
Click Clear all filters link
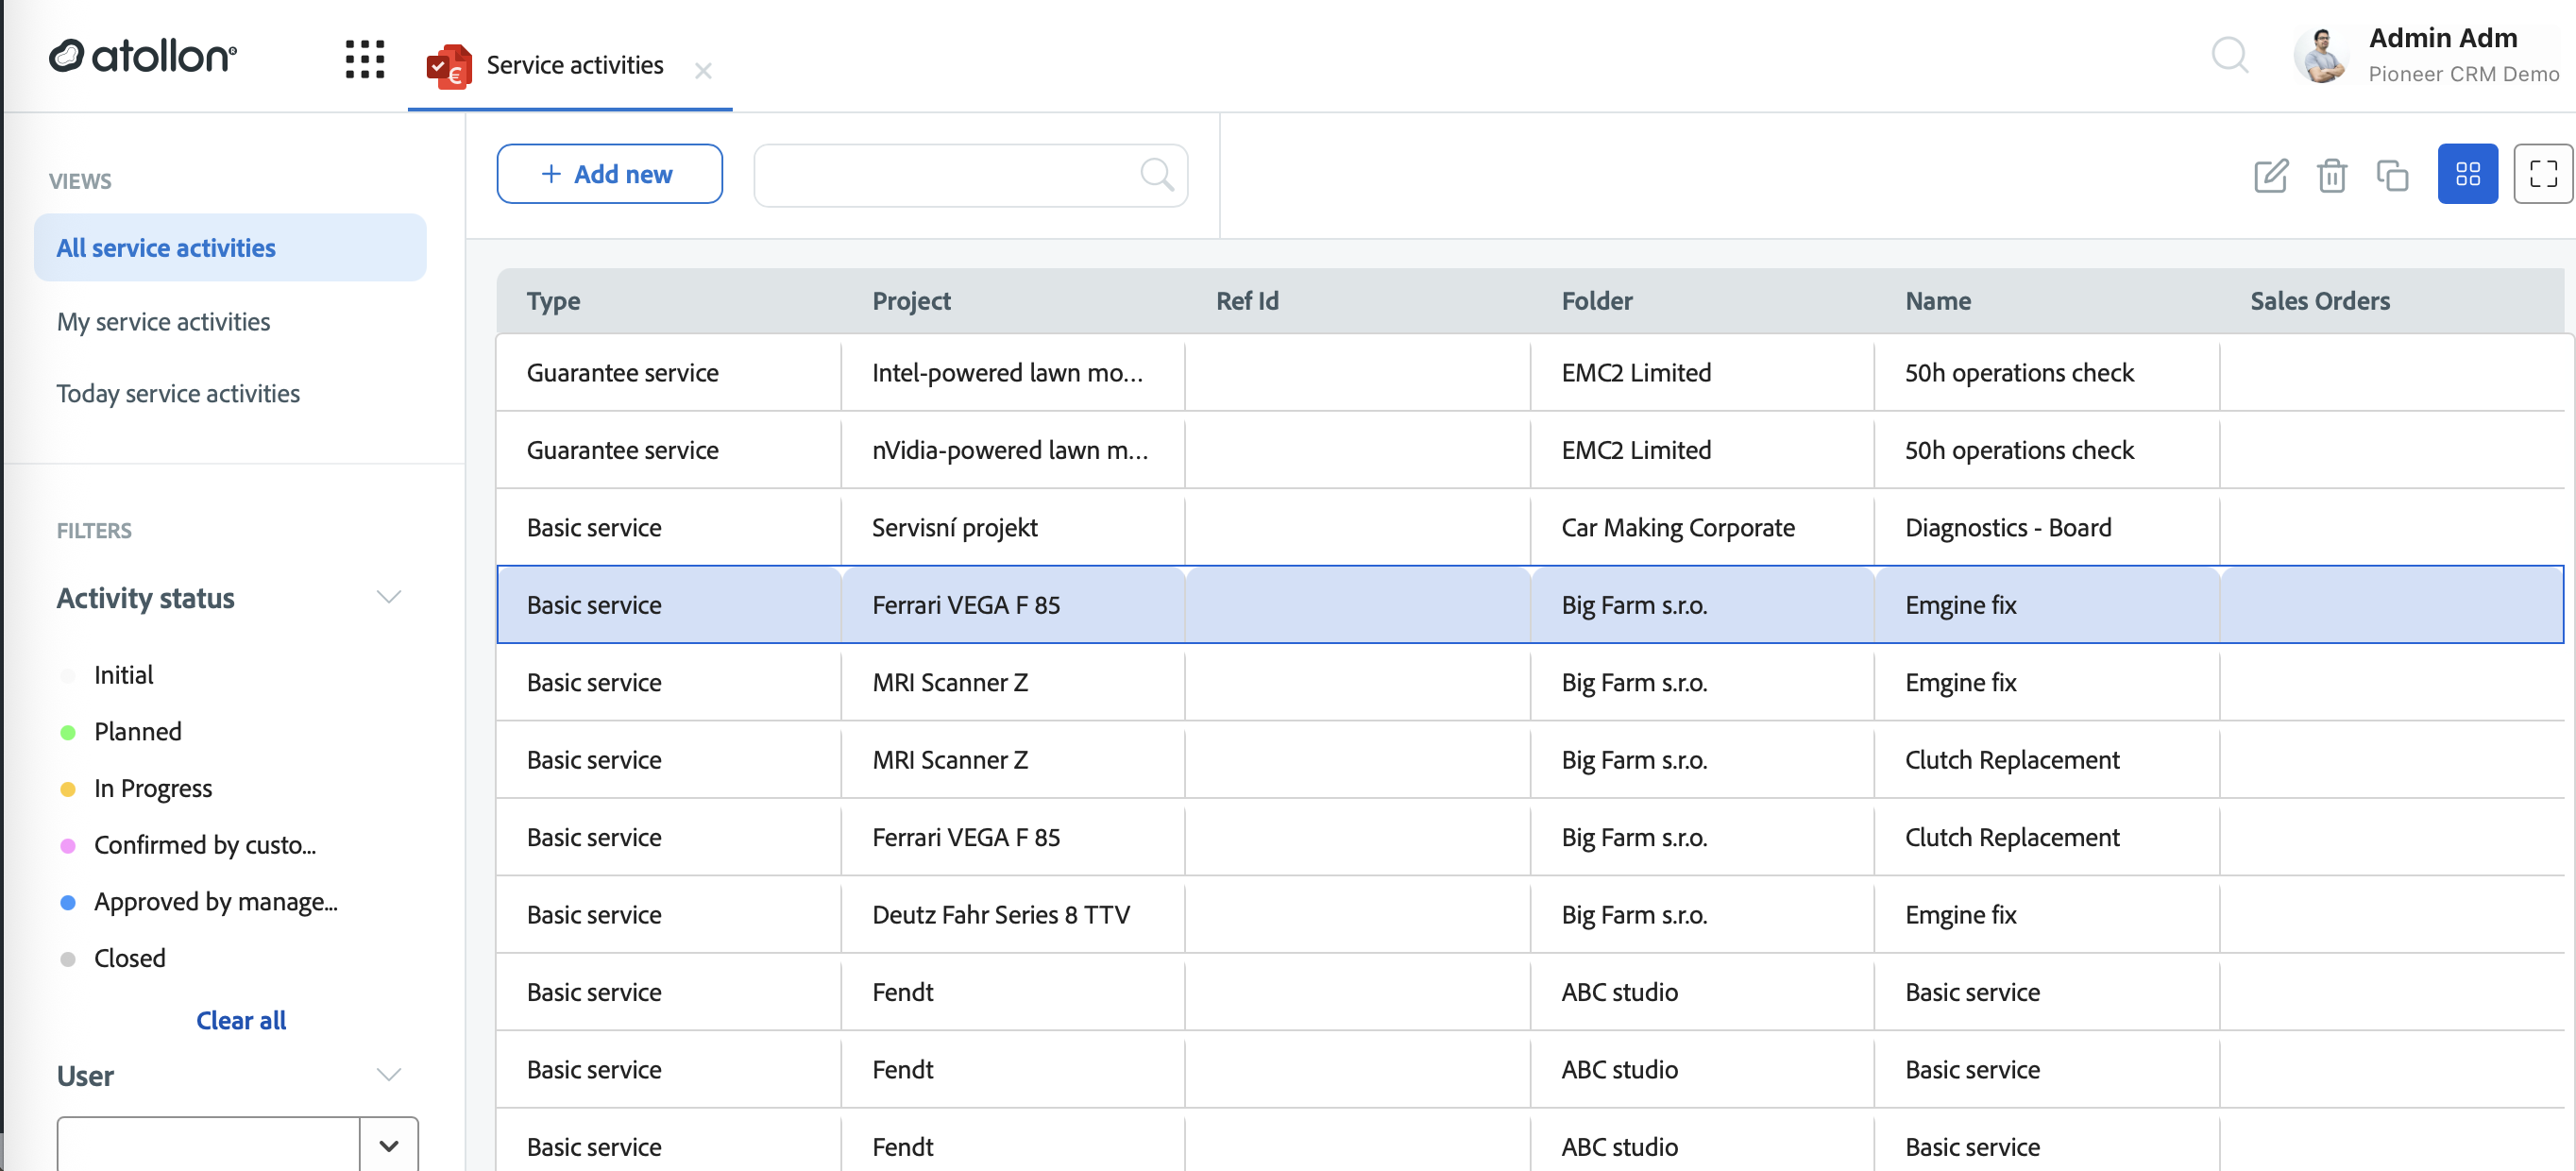(241, 1021)
